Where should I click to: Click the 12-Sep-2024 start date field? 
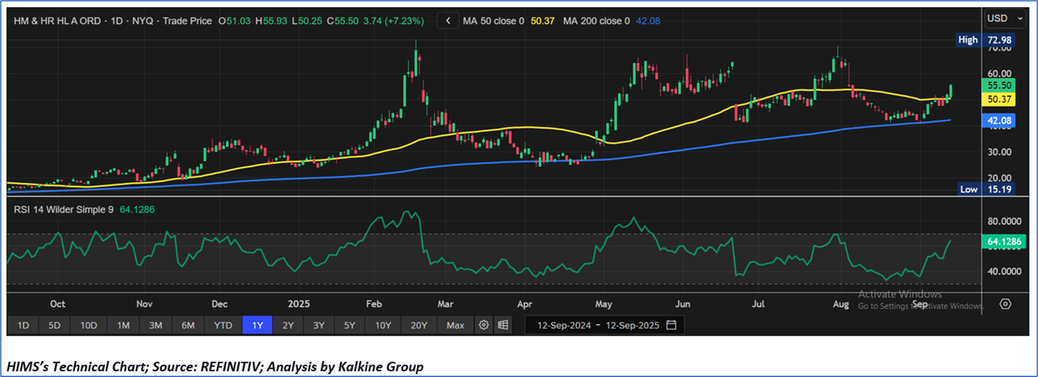564,325
